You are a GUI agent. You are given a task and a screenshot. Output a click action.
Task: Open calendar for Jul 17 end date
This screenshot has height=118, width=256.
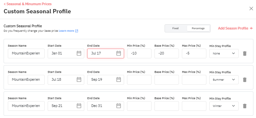[x=119, y=53]
